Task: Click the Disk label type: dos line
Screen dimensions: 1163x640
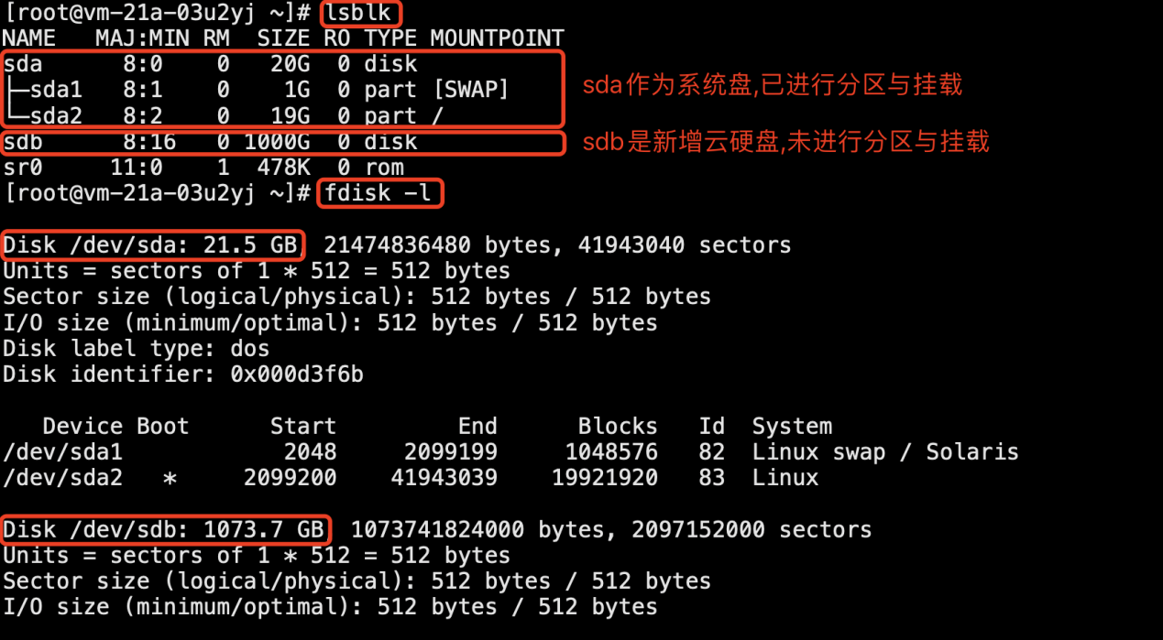Action: coord(137,349)
